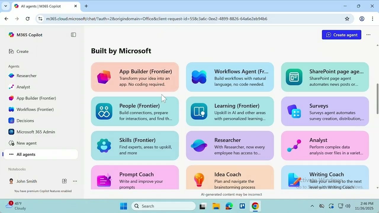Click the Skills (Frontier) card icon
Image resolution: width=379 pixels, height=213 pixels.
click(104, 146)
